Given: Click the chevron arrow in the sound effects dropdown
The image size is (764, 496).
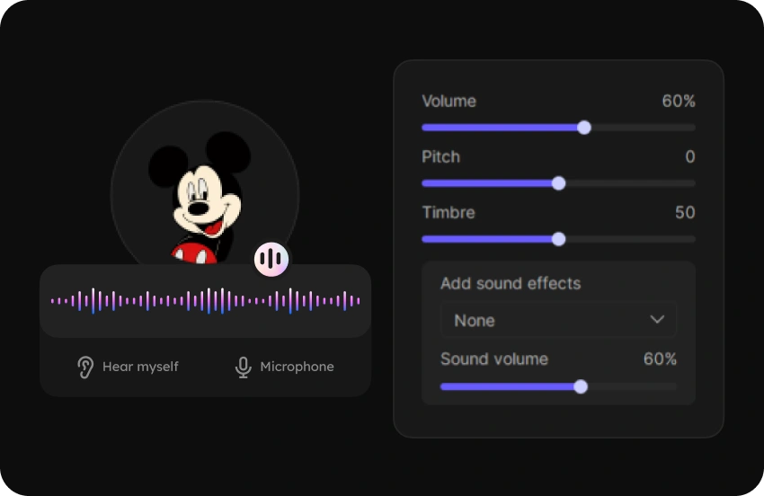Looking at the screenshot, I should 657,320.
